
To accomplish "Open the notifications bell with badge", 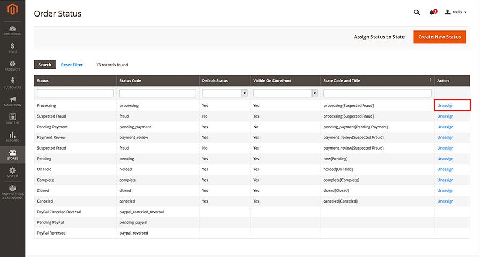I will pyautogui.click(x=433, y=12).
